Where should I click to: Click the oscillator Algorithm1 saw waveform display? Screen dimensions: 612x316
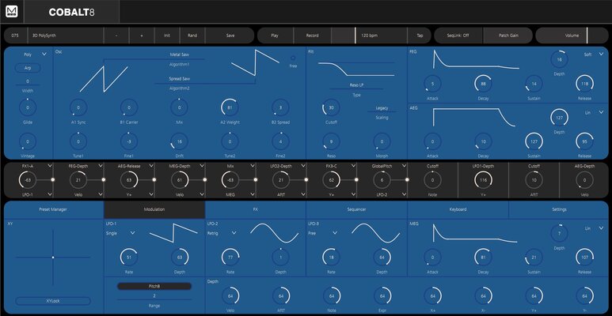[104, 79]
